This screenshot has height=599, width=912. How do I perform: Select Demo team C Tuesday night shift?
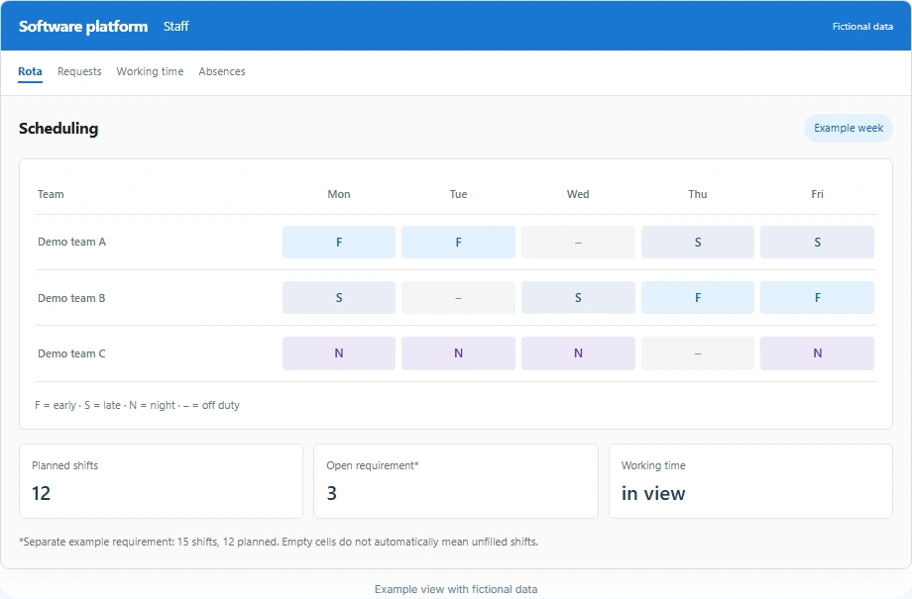(458, 353)
